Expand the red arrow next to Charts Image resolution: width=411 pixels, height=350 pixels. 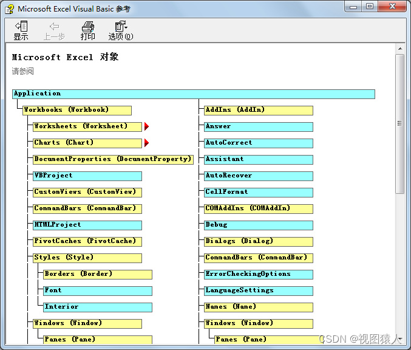coord(146,143)
